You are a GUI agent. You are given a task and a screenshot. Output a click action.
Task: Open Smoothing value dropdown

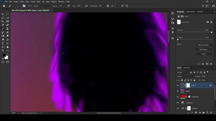[104, 6]
